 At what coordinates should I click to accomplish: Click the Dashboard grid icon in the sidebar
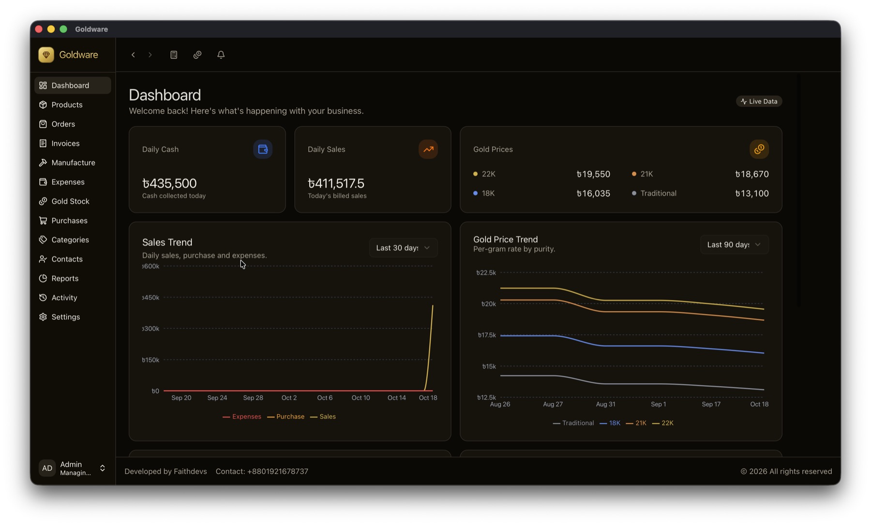coord(43,85)
